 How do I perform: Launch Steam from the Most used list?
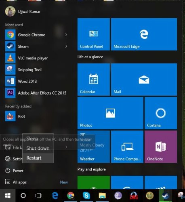point(36,46)
